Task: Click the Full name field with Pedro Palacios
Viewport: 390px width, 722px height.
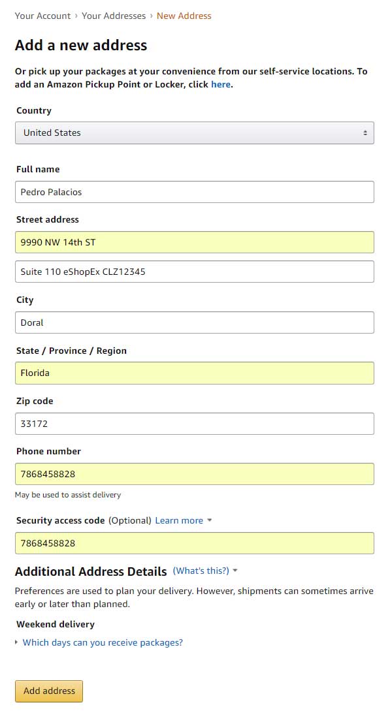Action: click(194, 192)
